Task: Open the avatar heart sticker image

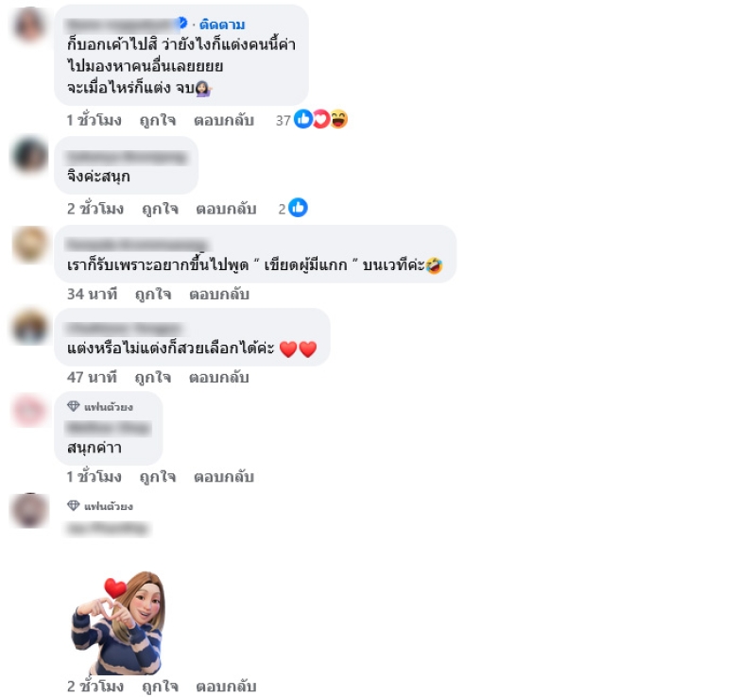Action: tap(119, 622)
